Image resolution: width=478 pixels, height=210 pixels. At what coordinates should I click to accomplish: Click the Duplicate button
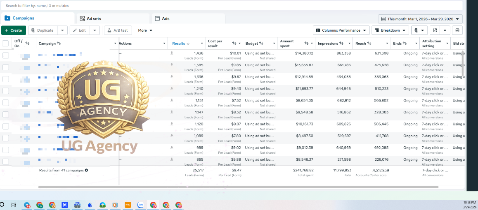[43, 30]
